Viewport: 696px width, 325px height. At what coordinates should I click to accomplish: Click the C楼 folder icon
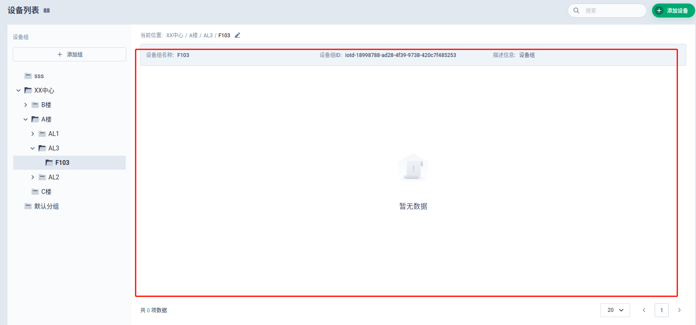[x=35, y=192]
